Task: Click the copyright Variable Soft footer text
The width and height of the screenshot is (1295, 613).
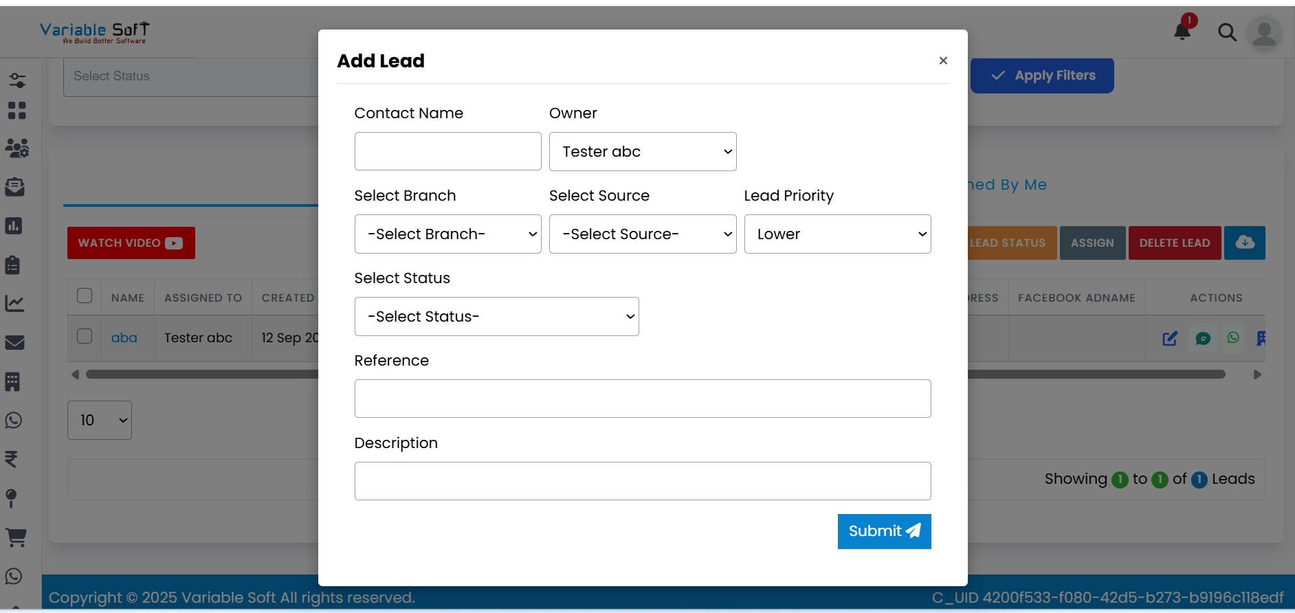Action: pos(232,597)
